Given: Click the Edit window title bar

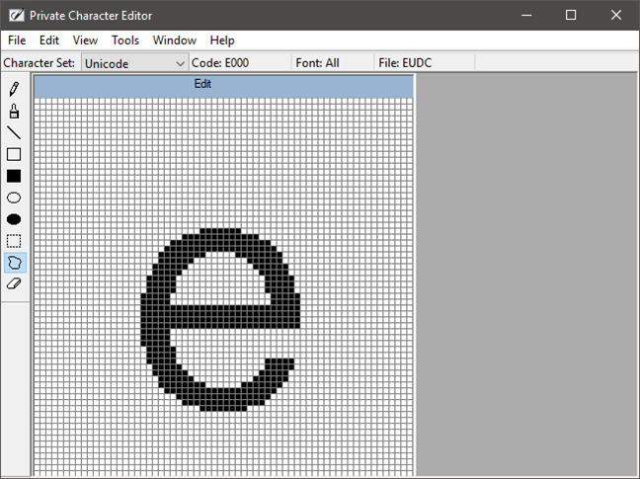Looking at the screenshot, I should point(223,86).
